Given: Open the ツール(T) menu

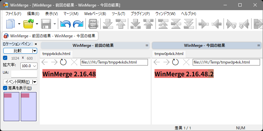Looking at the screenshot, I should 118,14.
